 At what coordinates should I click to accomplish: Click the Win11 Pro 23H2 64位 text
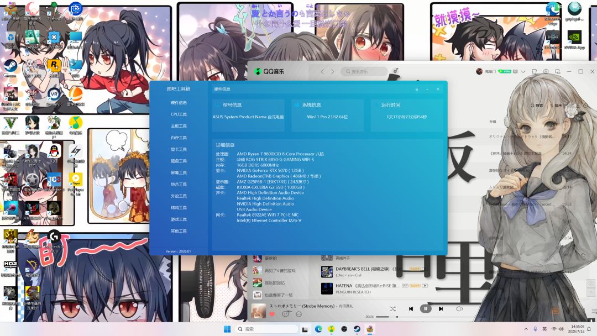[327, 117]
